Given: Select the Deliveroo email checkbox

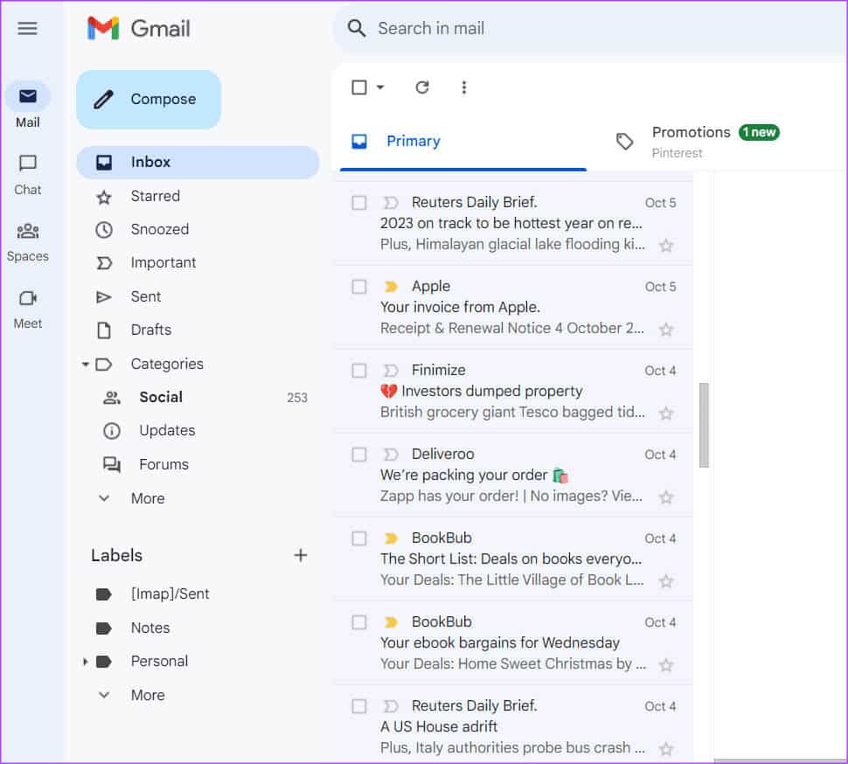Looking at the screenshot, I should [x=359, y=455].
